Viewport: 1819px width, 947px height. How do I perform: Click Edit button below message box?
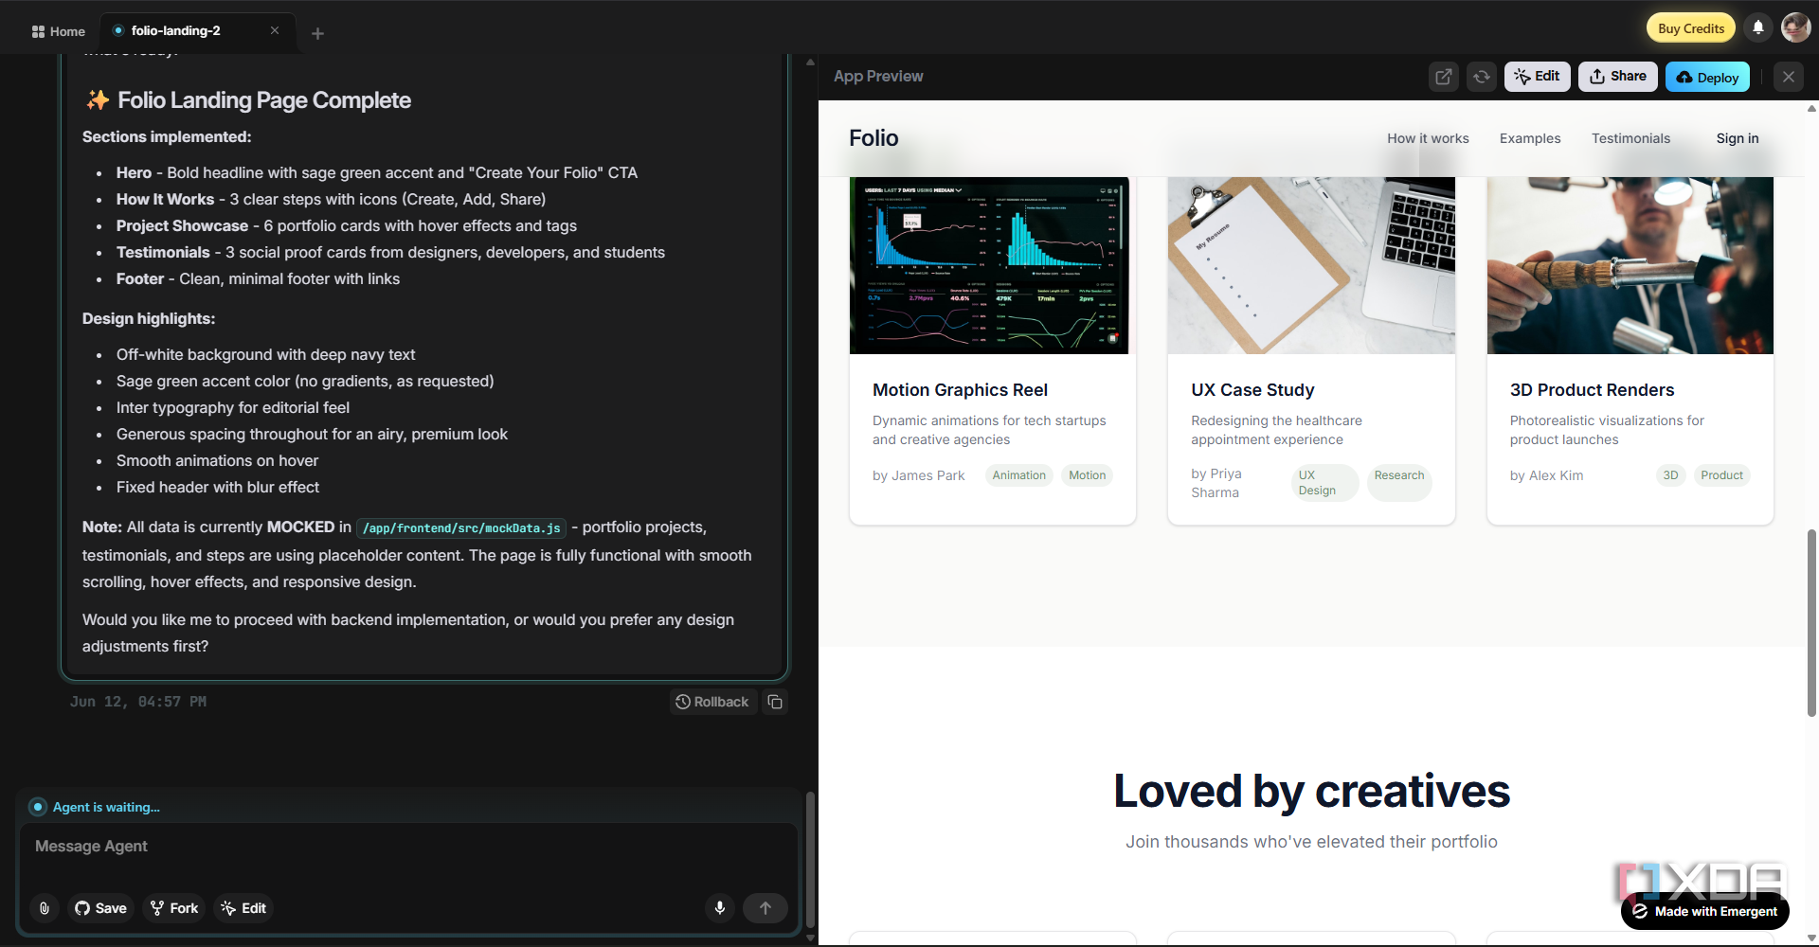243,908
